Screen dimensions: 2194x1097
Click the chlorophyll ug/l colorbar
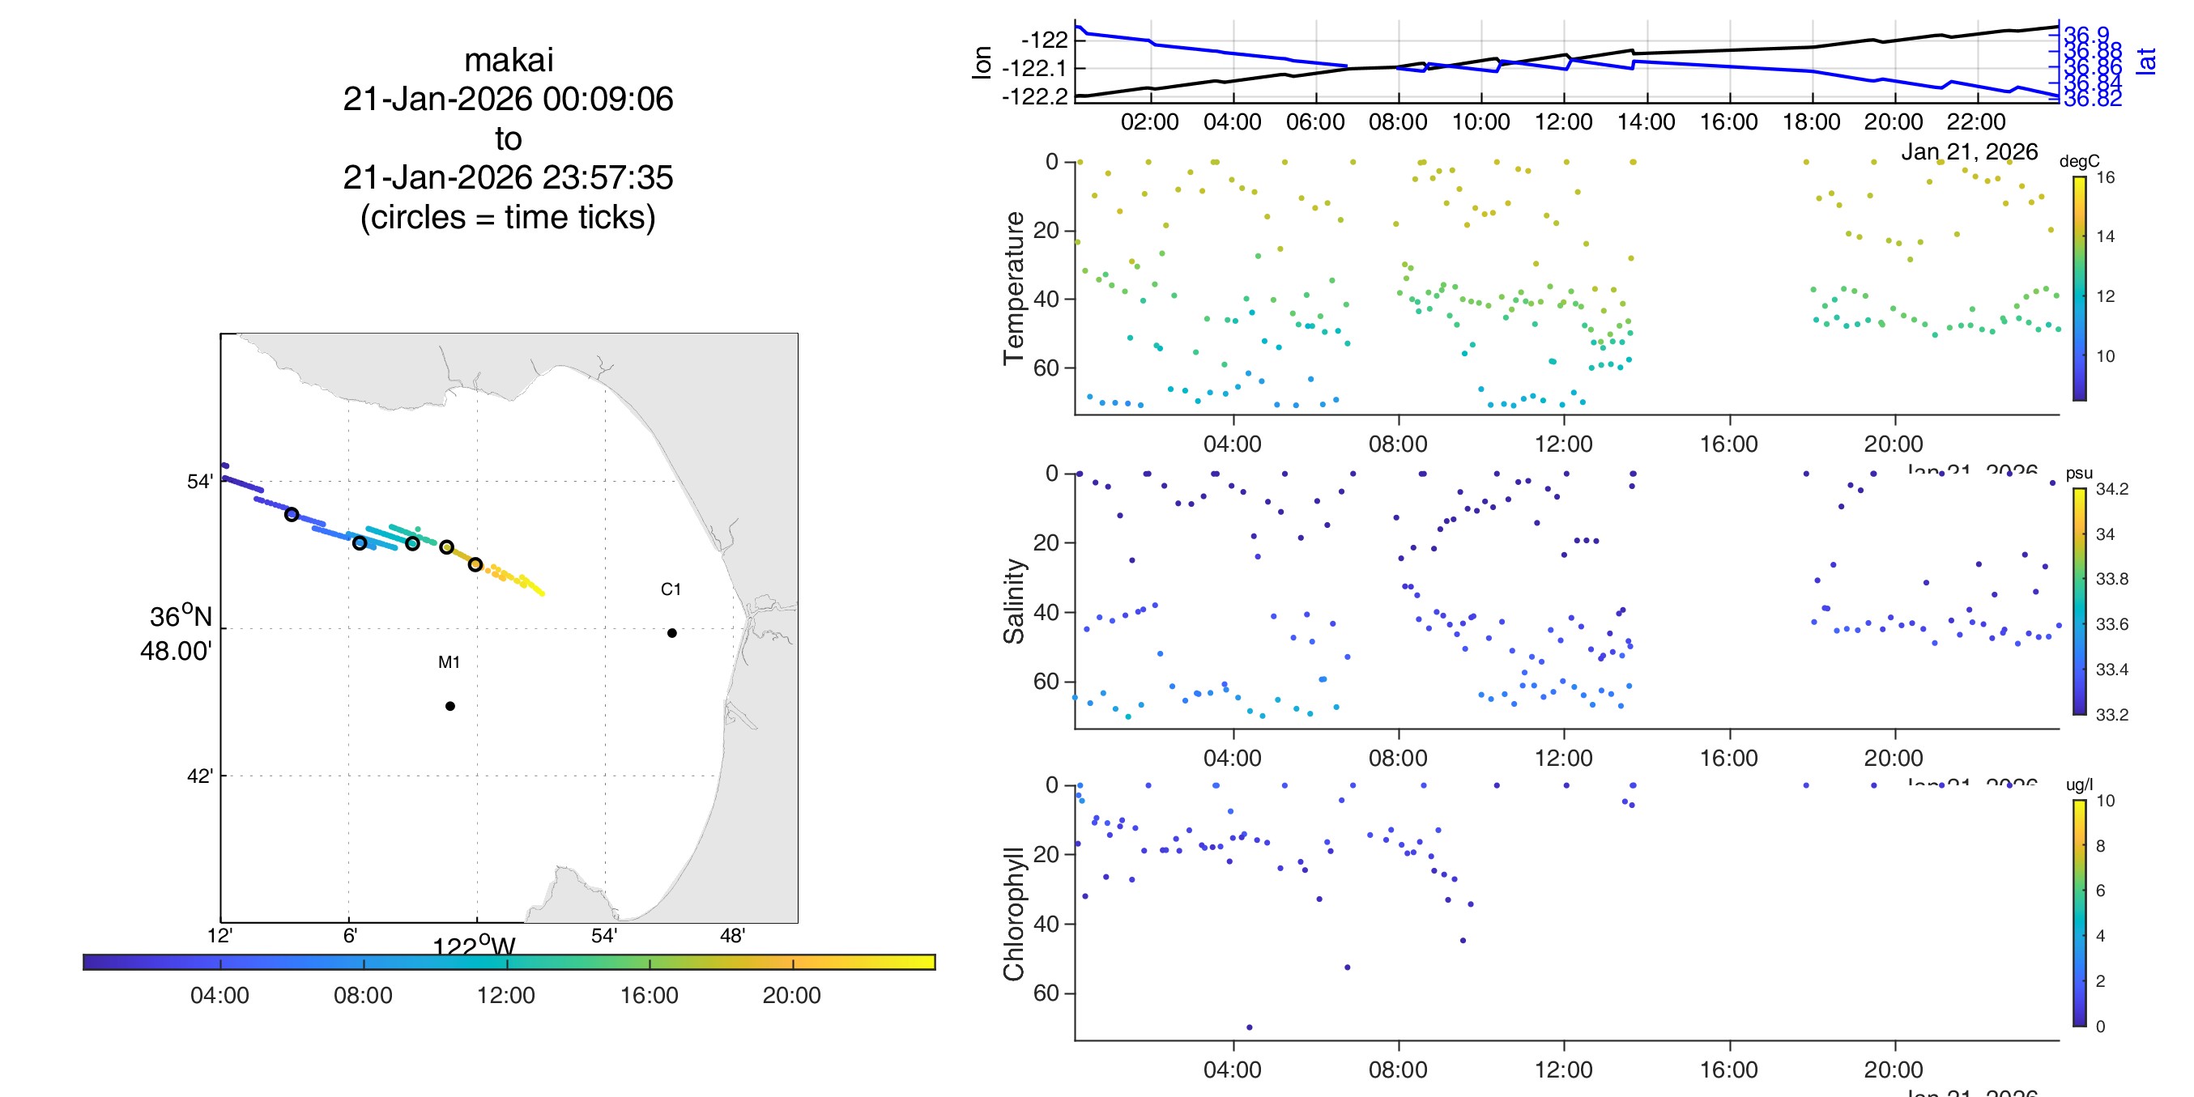coord(2079,913)
